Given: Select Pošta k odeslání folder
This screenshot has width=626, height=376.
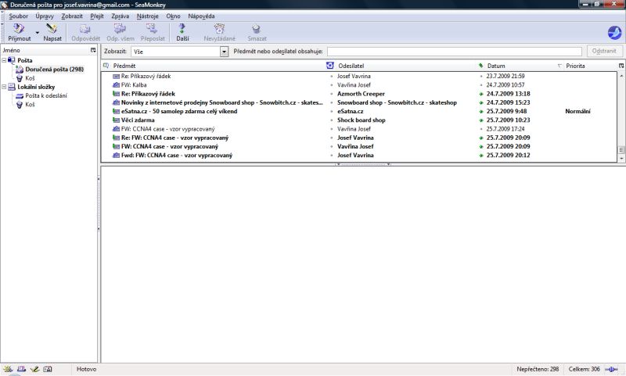Looking at the screenshot, I should point(46,95).
